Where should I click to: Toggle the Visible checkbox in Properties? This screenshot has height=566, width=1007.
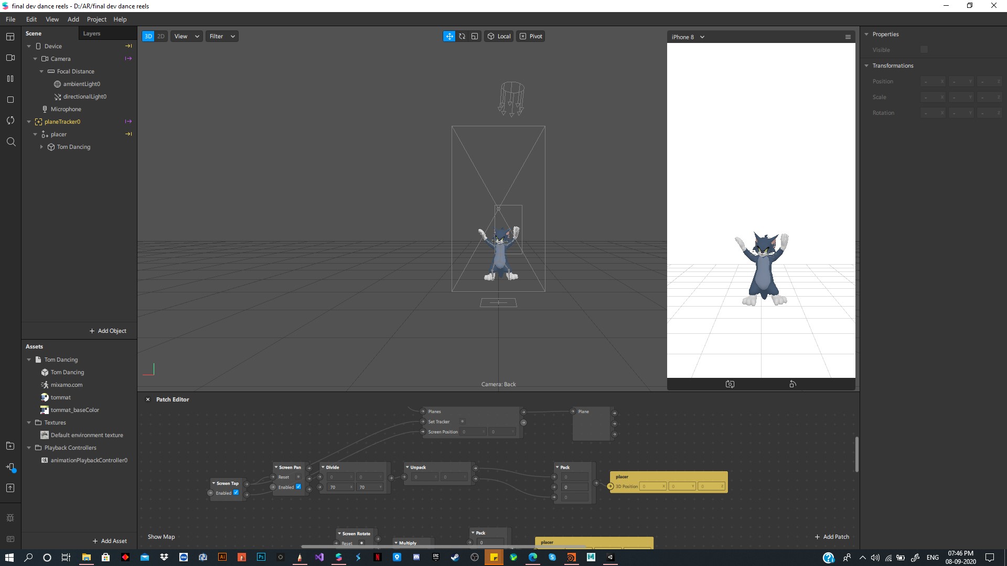point(924,50)
